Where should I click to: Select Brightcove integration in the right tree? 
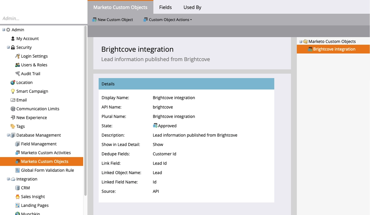point(333,49)
